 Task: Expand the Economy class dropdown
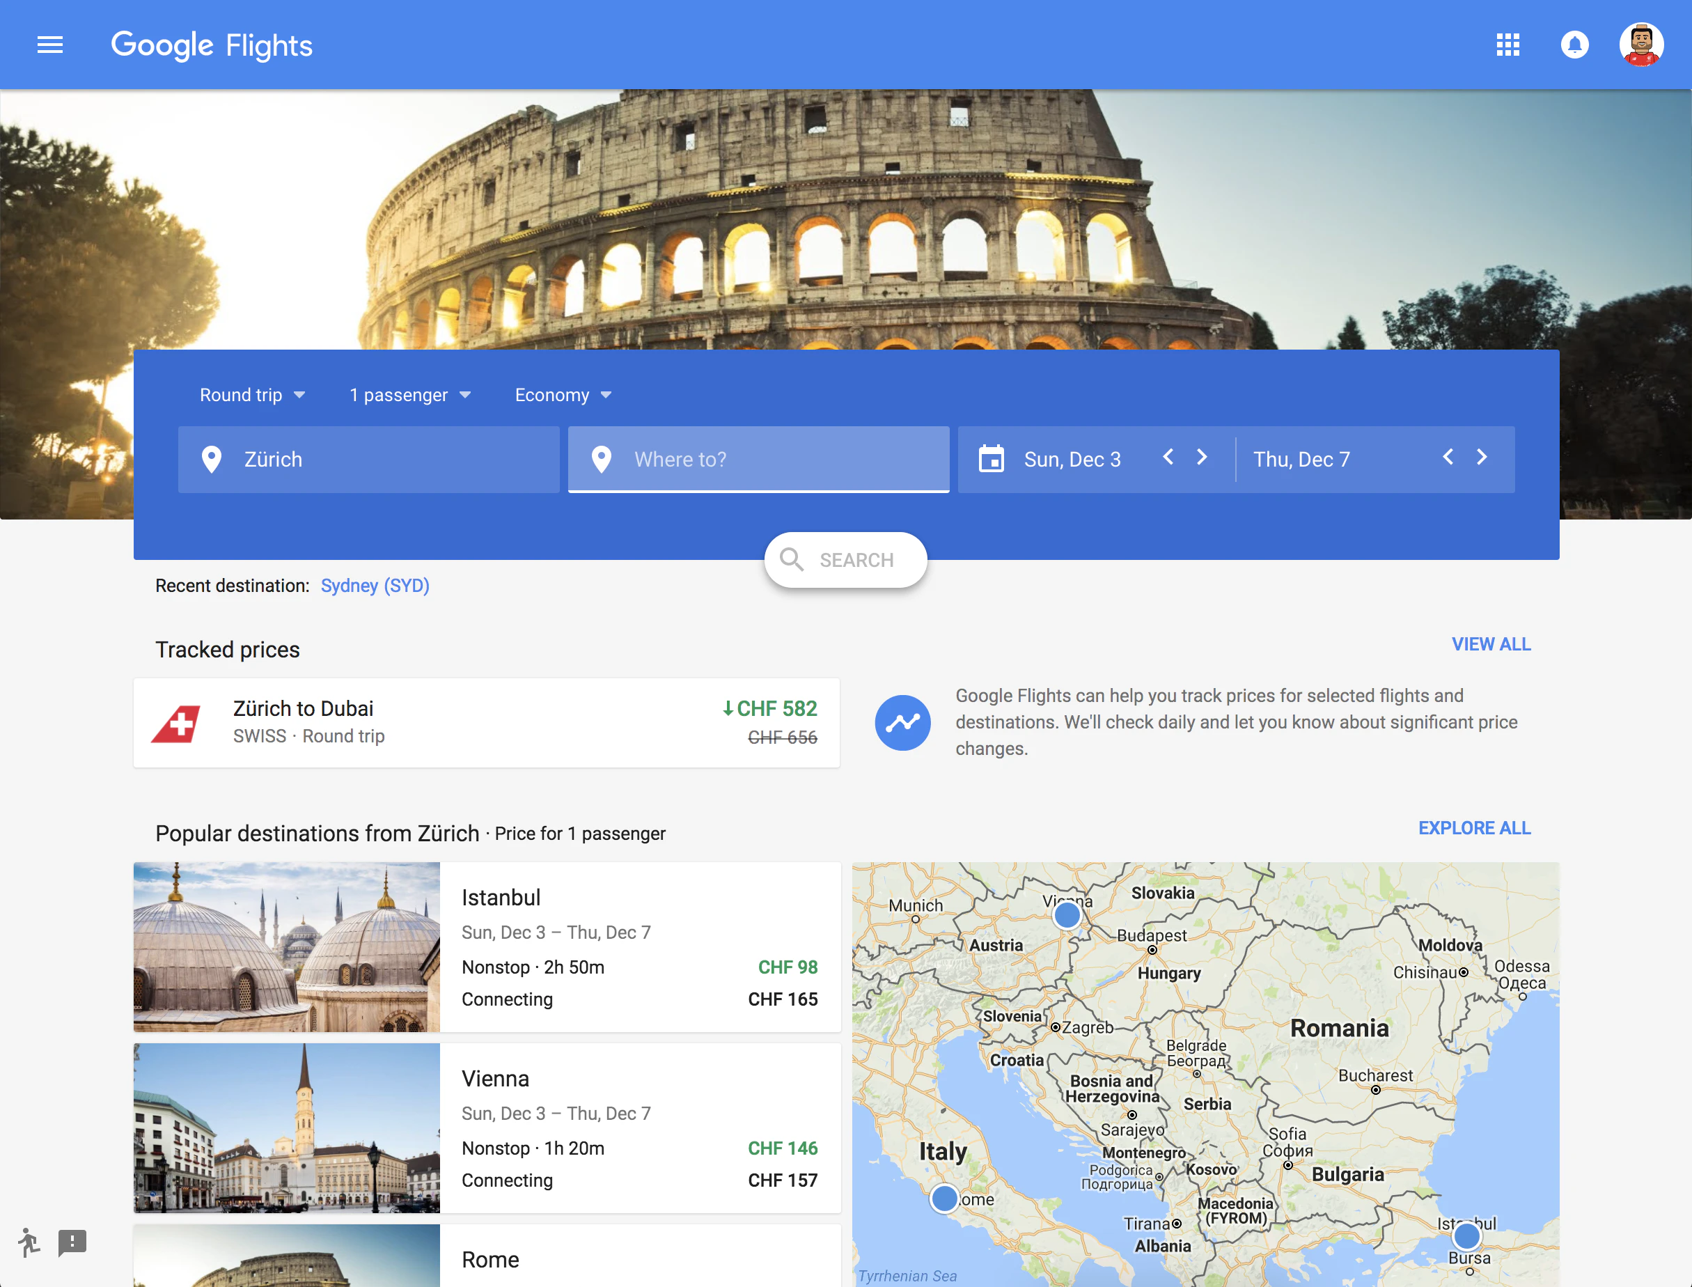coord(563,396)
